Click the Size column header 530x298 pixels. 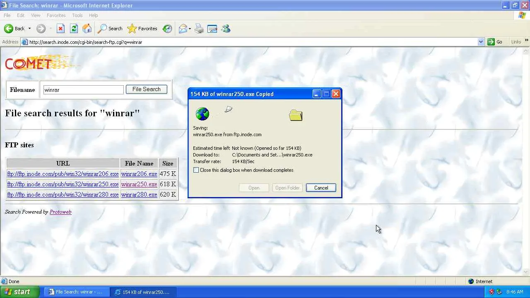(x=168, y=163)
